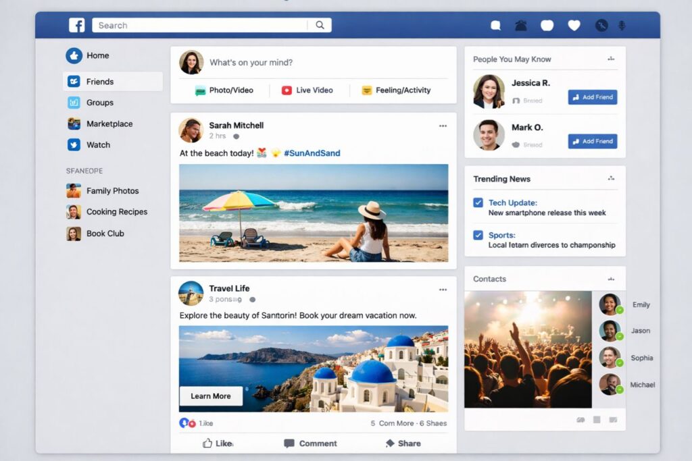692x461 pixels.
Task: Add Jessica R. as a friend
Action: (x=592, y=97)
